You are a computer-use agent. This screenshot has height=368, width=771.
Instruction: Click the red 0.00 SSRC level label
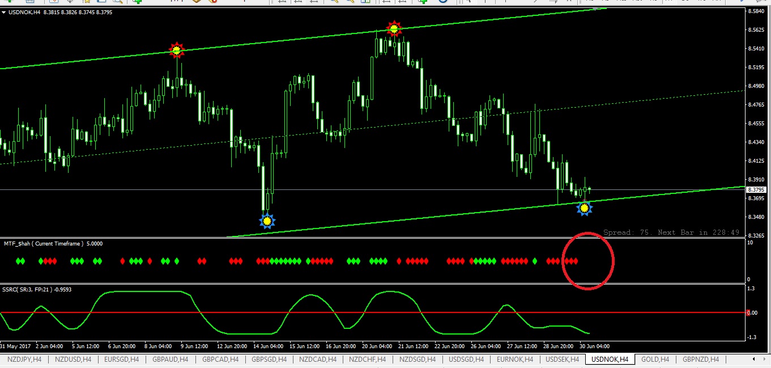(752, 312)
